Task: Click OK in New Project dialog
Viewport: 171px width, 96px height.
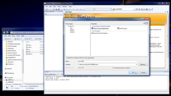Action: point(133,73)
